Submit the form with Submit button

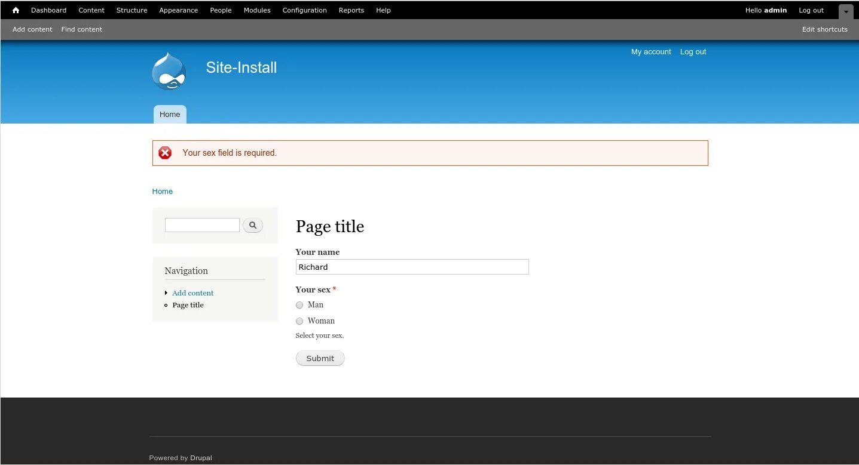[x=320, y=358]
